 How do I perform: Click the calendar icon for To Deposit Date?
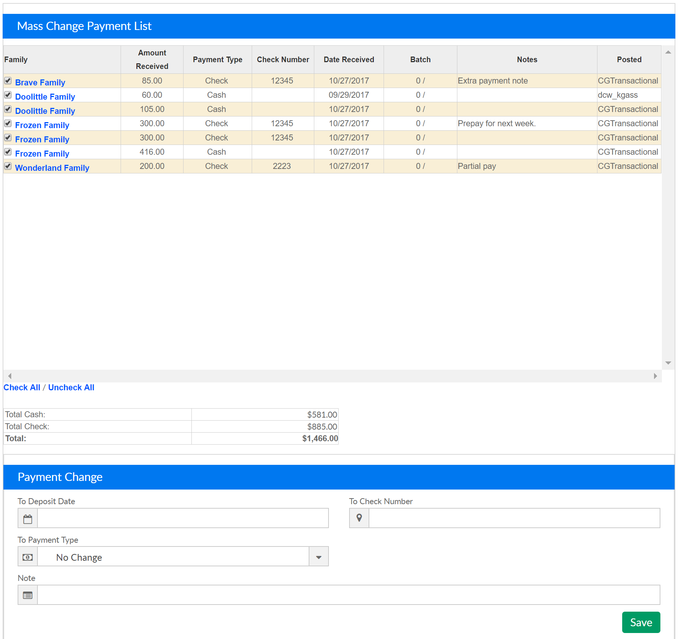tap(28, 519)
